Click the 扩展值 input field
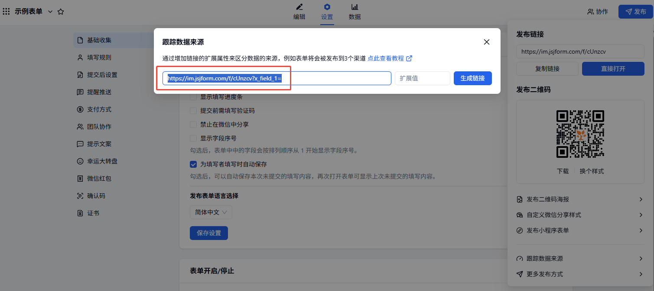This screenshot has height=291, width=654. (422, 78)
